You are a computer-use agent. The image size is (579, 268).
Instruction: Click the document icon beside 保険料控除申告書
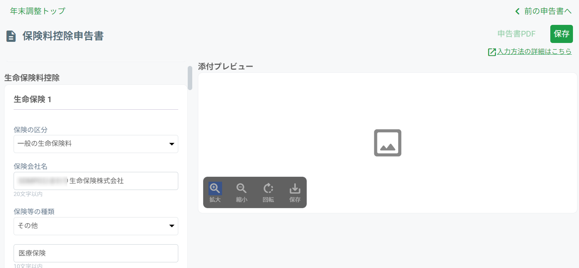tap(11, 36)
